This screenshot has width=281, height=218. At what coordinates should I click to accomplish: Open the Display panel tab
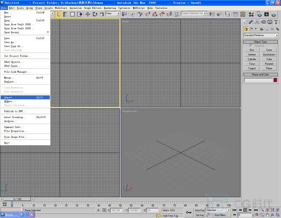(x=270, y=22)
